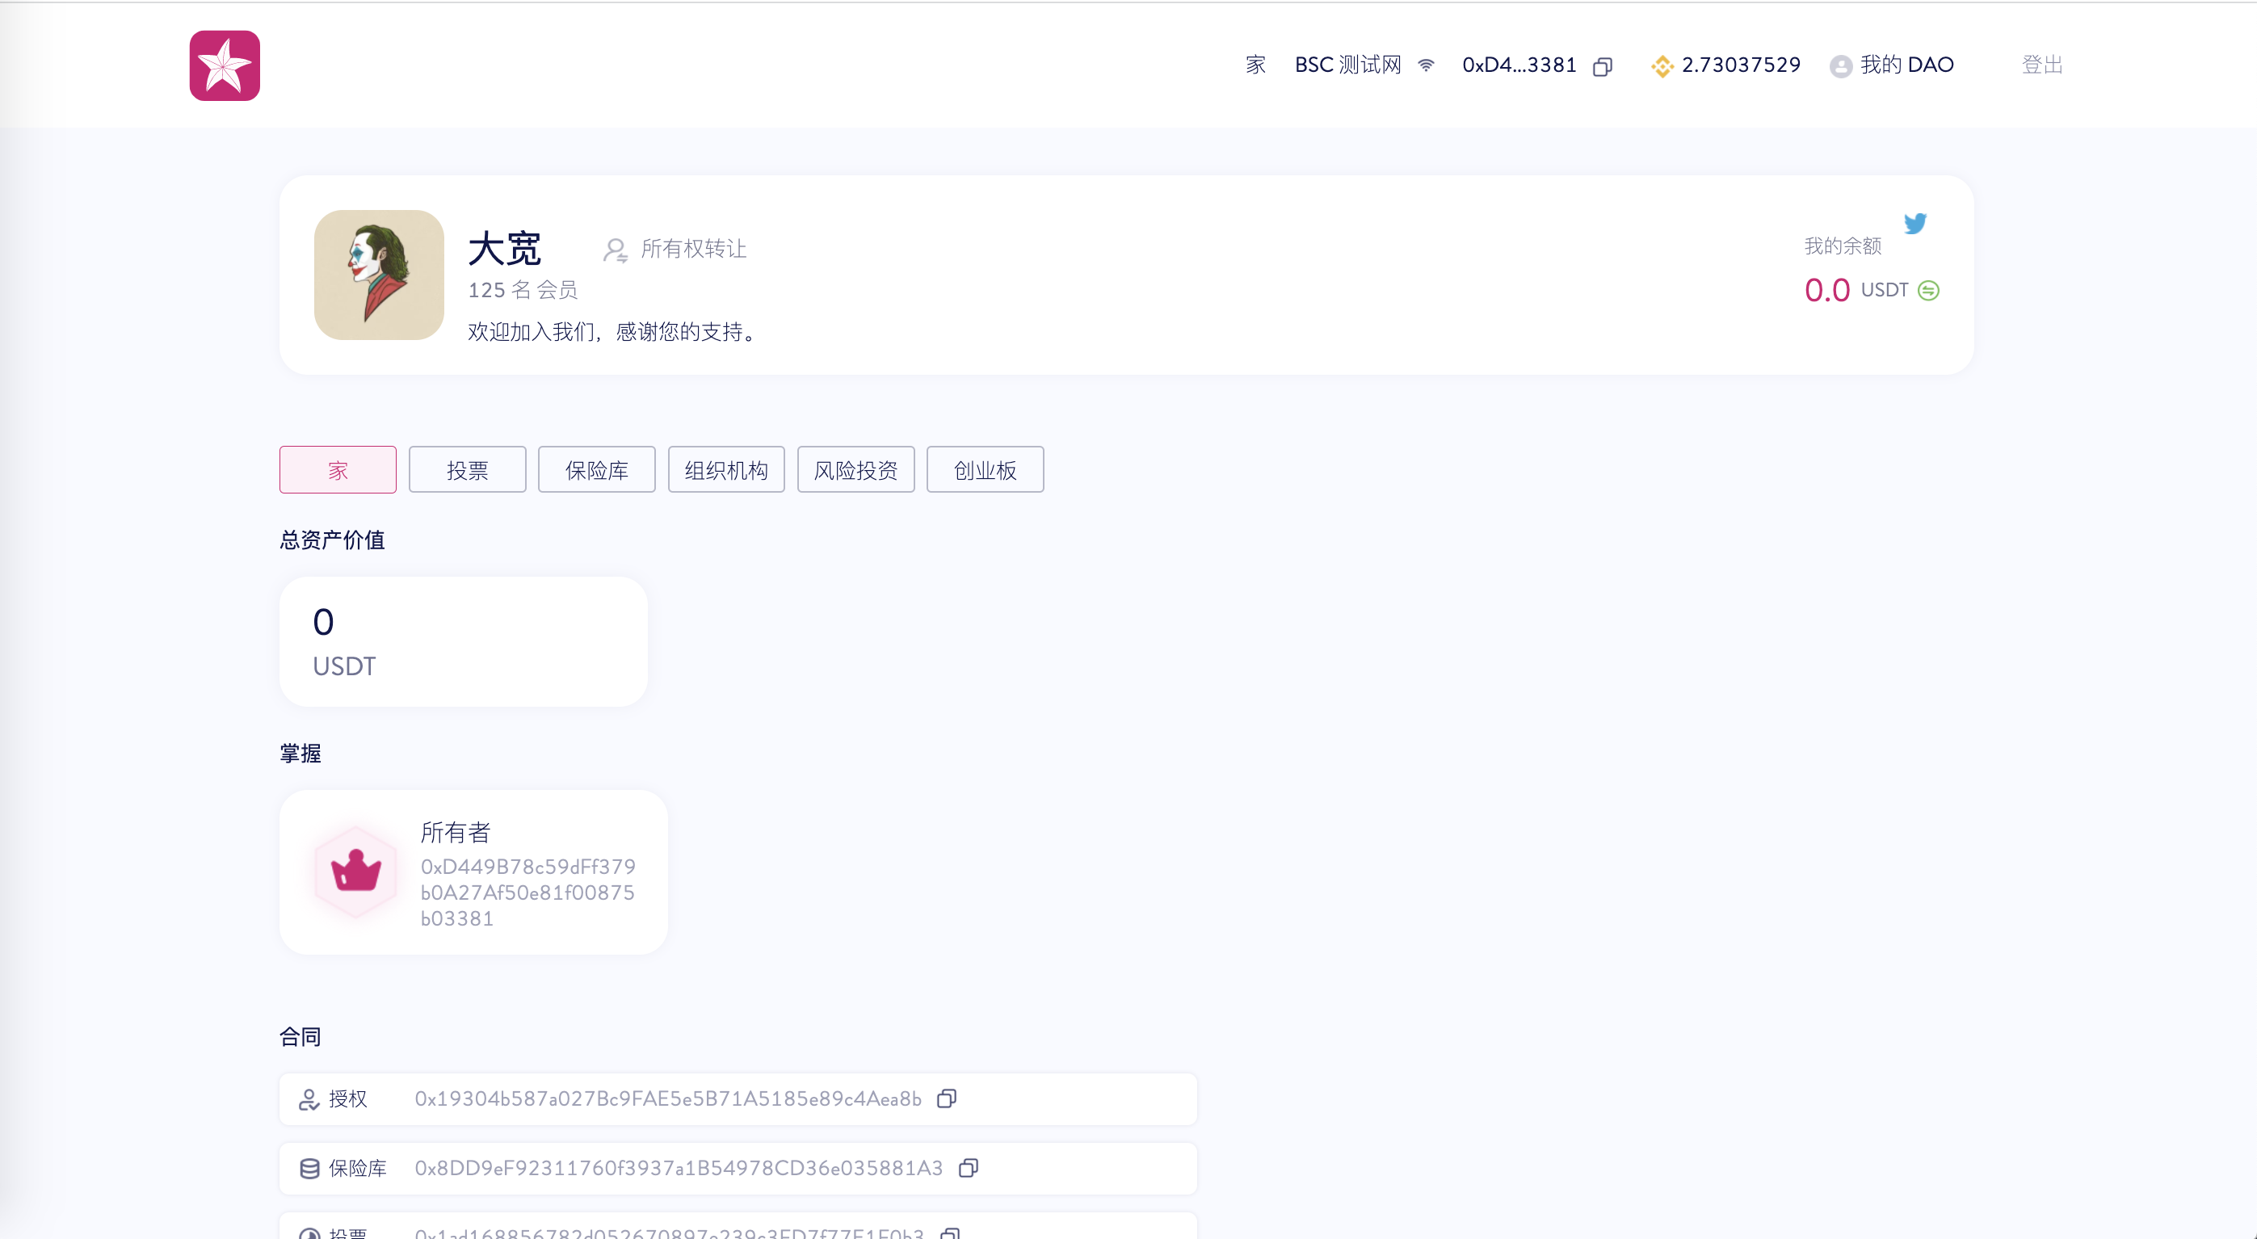Select the 家 tab
This screenshot has width=2257, height=1239.
tap(338, 469)
